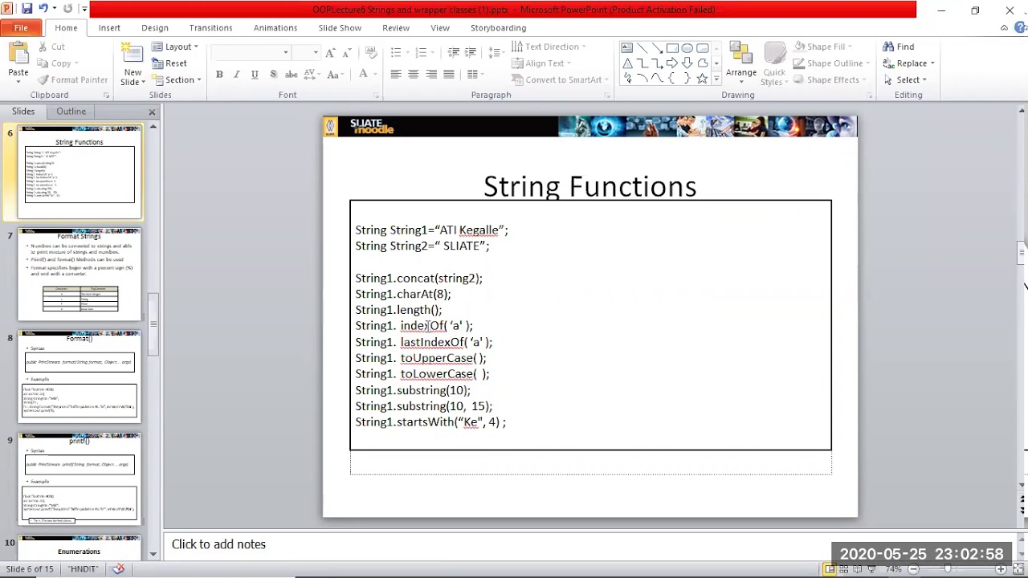This screenshot has width=1028, height=578.
Task: Click the Cut command
Action: [51, 47]
